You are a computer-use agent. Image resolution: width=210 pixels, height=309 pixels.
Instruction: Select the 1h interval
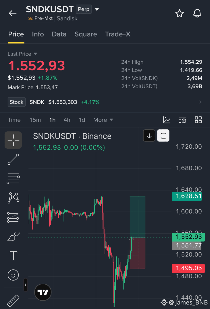click(x=52, y=120)
